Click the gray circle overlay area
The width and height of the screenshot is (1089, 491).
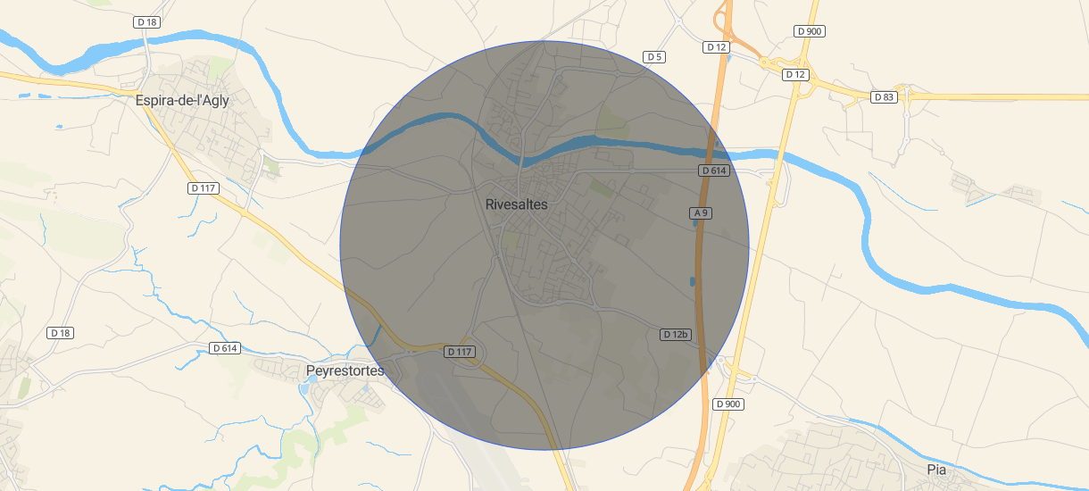pos(544,245)
